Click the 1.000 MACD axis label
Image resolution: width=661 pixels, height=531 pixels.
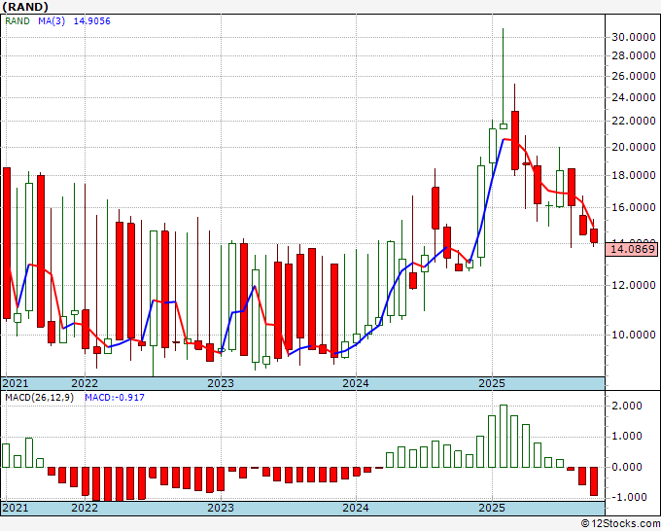[626, 436]
